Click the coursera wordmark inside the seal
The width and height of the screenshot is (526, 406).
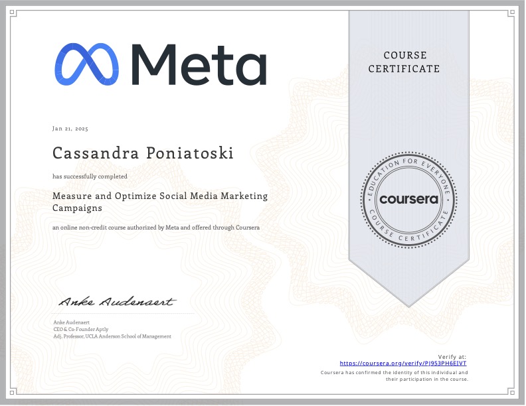click(408, 199)
